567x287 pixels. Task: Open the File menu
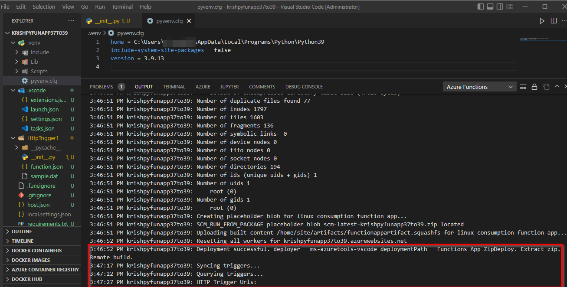5,7
